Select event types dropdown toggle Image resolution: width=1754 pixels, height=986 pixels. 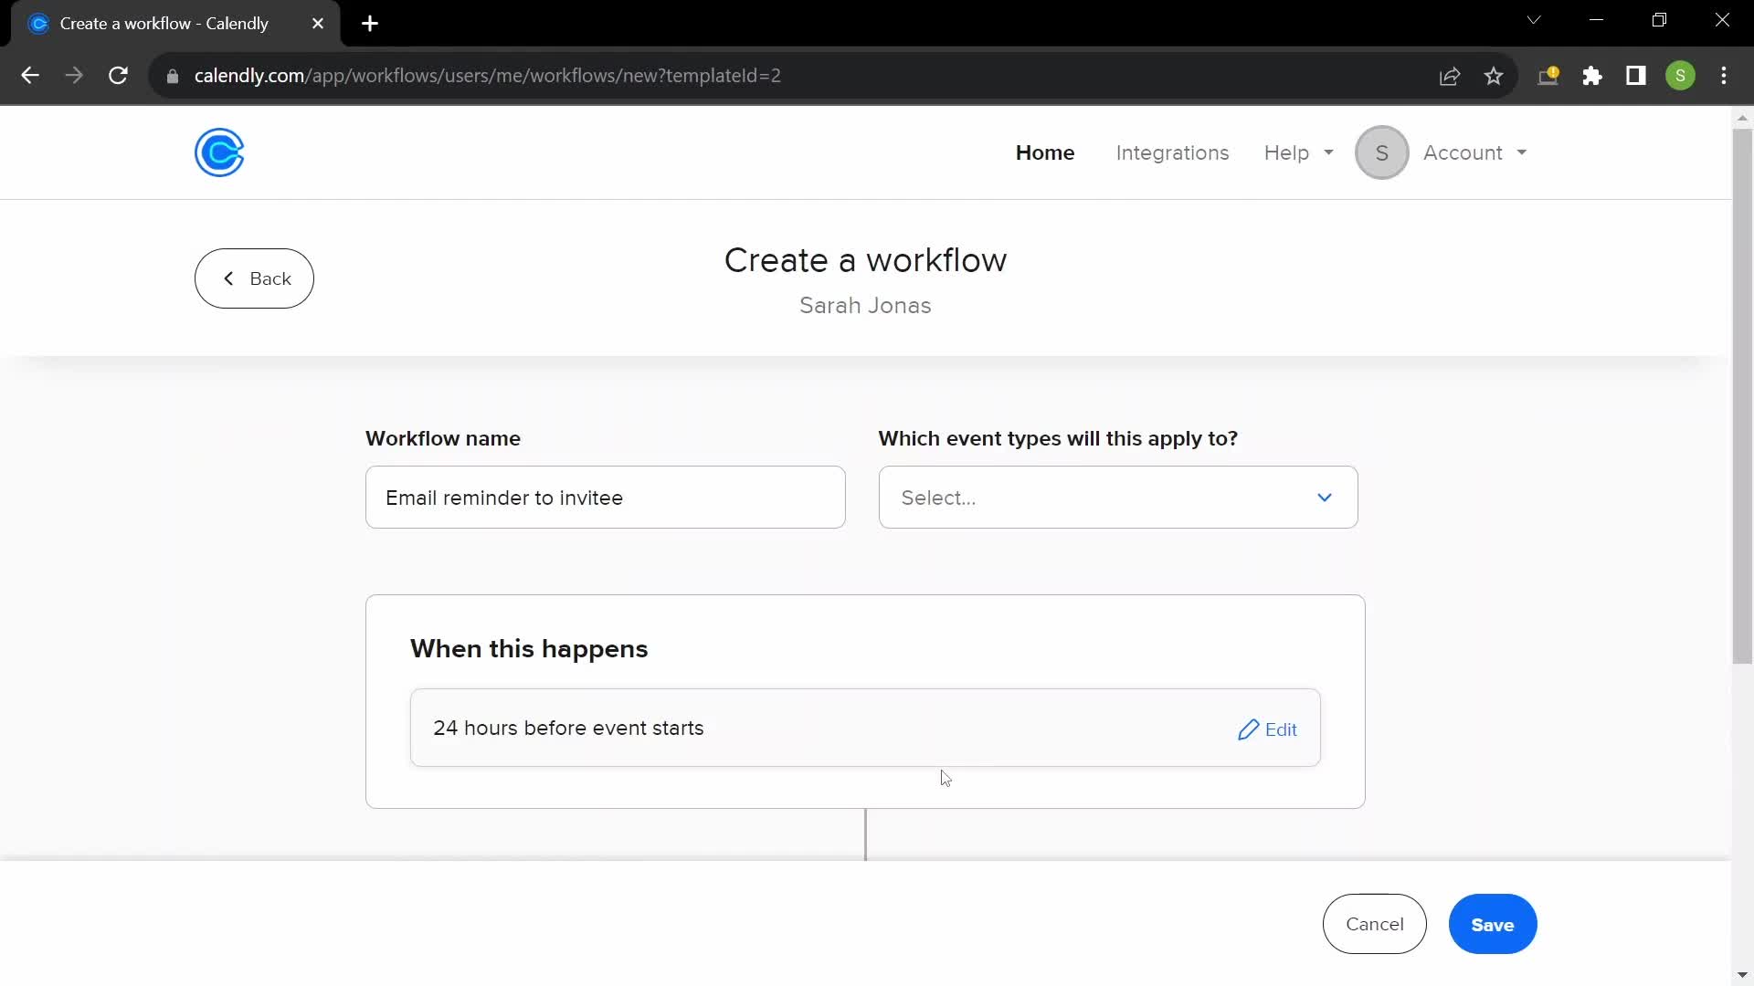(1326, 498)
